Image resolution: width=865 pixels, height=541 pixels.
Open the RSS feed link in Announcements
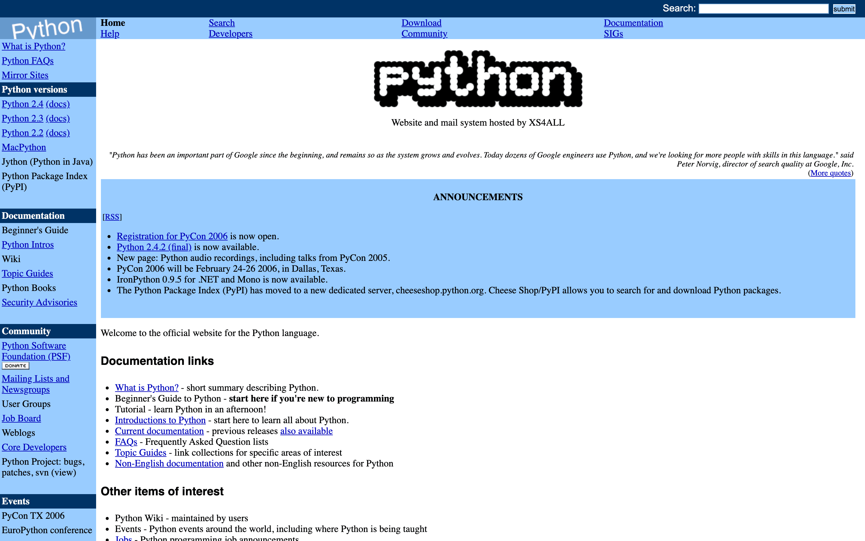(x=112, y=217)
